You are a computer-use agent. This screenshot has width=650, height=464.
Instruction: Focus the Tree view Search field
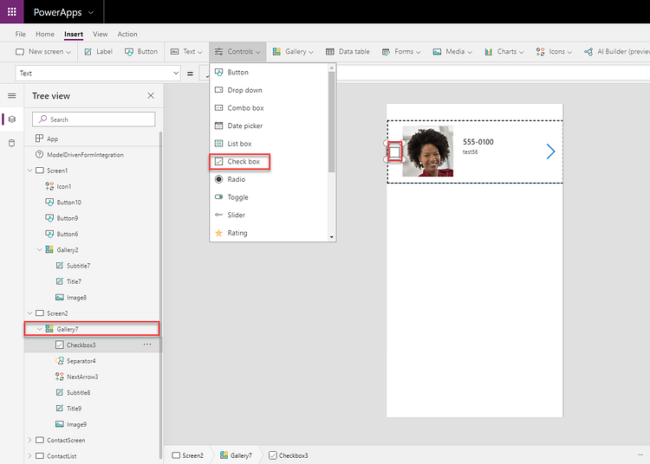94,119
